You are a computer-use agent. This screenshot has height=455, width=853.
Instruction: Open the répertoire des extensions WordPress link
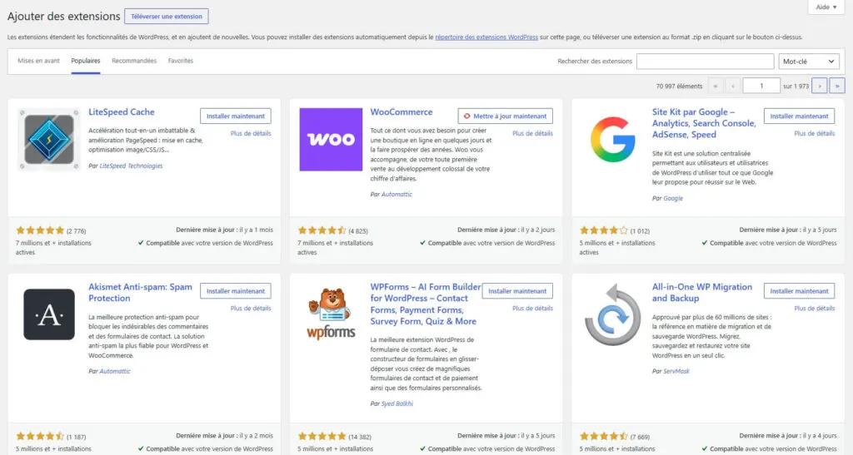coord(486,37)
